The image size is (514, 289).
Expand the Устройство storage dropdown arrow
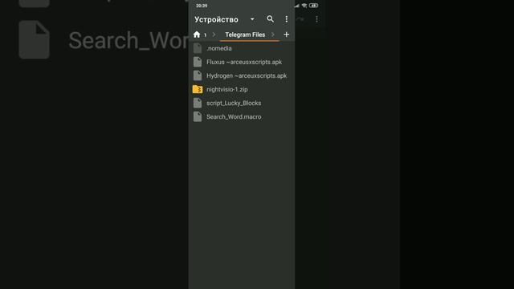(x=252, y=19)
